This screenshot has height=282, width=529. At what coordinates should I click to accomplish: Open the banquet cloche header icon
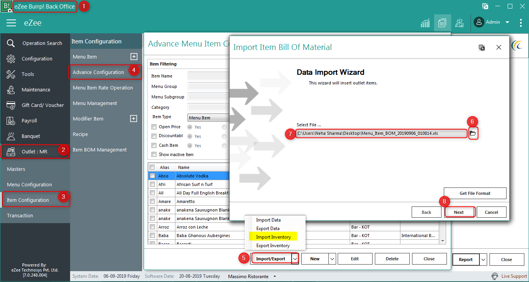459,23
